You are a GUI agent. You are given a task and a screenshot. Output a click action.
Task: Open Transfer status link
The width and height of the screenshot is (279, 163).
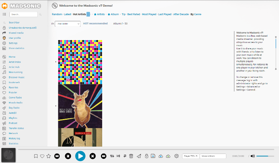tap(16, 128)
